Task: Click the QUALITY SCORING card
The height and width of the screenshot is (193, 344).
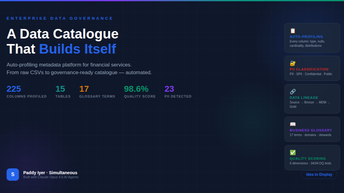Action: [312, 158]
